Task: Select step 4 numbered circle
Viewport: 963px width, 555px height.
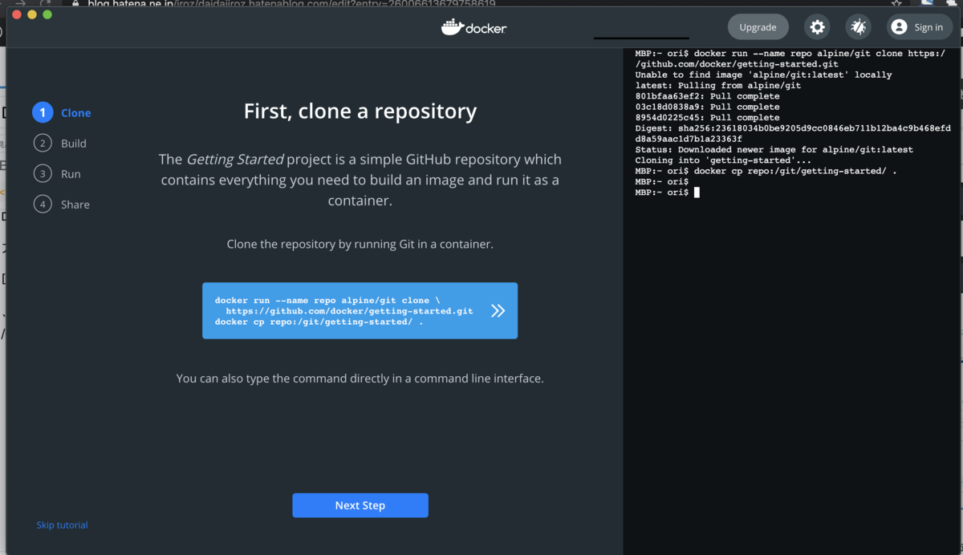Action: pyautogui.click(x=43, y=204)
